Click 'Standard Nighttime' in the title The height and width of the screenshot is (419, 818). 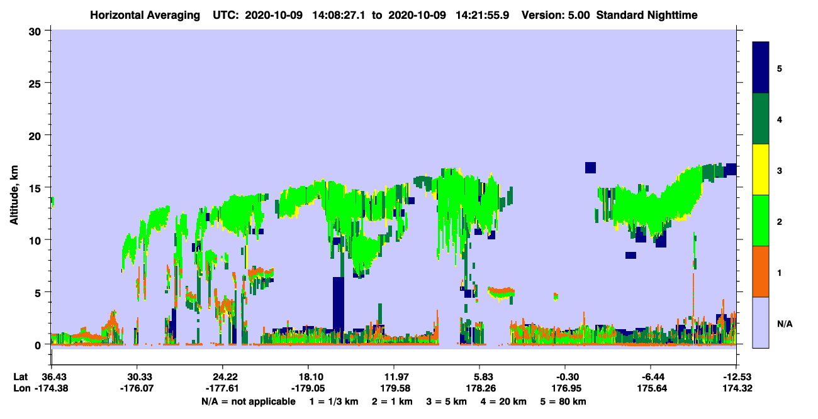tap(646, 14)
